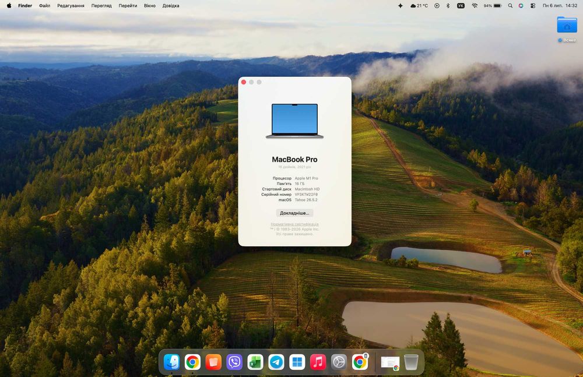Image resolution: width=583 pixels, height=377 pixels.
Task: Open the weather 21 °C menu bar item
Action: coord(419,6)
